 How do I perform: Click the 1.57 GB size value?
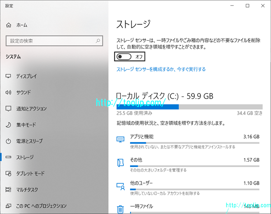point(251,160)
